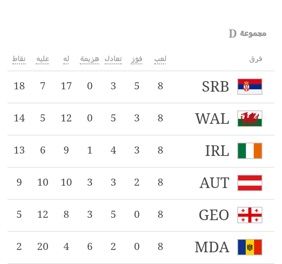Select the IRL team name
This screenshot has height=264, width=282.
[x=217, y=151]
